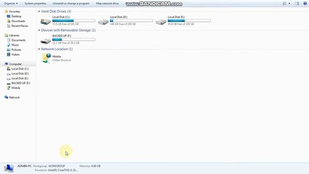Click '22.7 GB free of 29.2 GB' text
309x174 pixels.
pyautogui.click(x=66, y=43)
